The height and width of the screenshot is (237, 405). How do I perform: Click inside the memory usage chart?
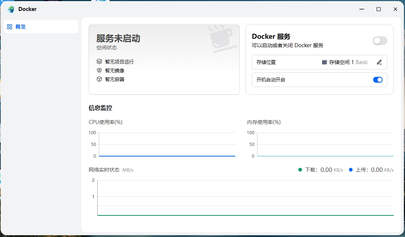[325, 144]
